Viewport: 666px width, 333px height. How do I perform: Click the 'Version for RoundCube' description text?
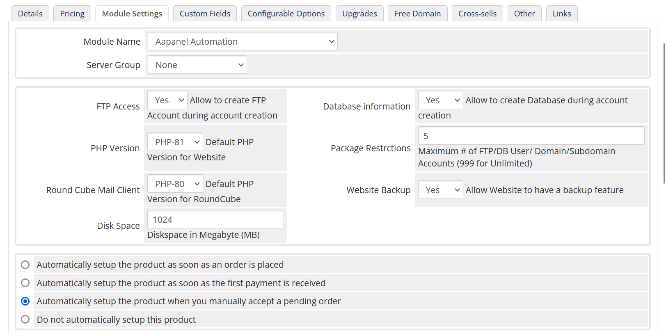coord(194,199)
